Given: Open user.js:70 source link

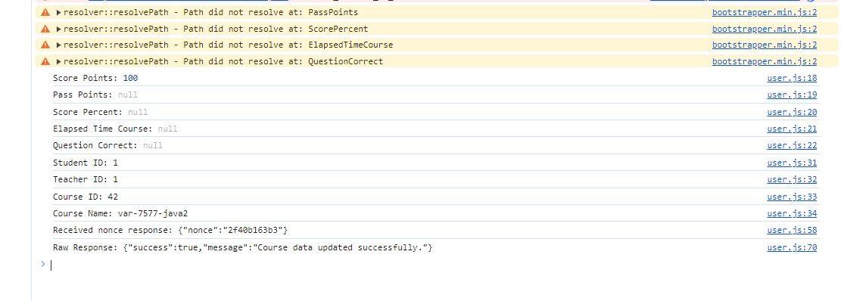Looking at the screenshot, I should (792, 248).
